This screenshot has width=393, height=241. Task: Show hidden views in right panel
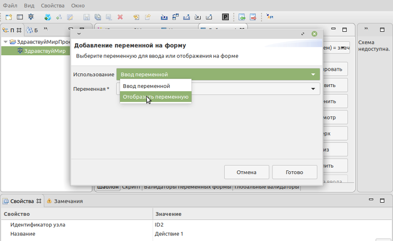click(366, 29)
